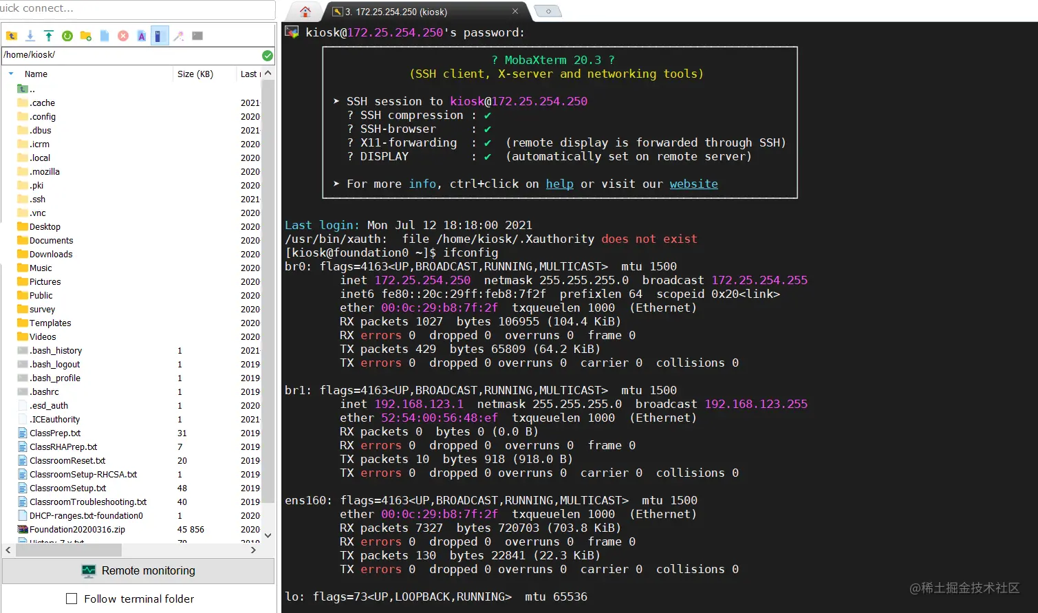Select the .bash_logout file

(x=48, y=364)
